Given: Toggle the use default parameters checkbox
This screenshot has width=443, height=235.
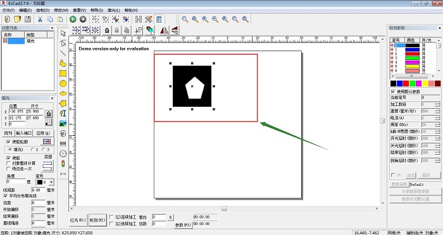Looking at the screenshot, I should 393,92.
